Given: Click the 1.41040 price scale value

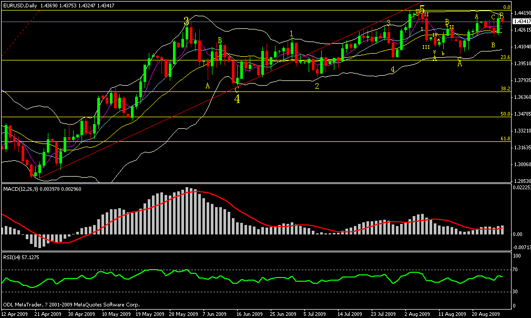Looking at the screenshot, I should pyautogui.click(x=522, y=47).
